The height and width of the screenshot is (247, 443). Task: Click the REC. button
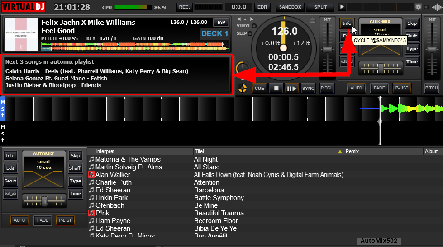click(184, 7)
